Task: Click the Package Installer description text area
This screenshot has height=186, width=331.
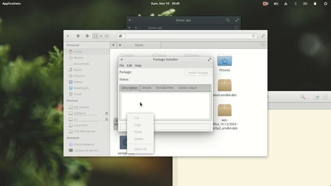Action: pyautogui.click(x=165, y=106)
